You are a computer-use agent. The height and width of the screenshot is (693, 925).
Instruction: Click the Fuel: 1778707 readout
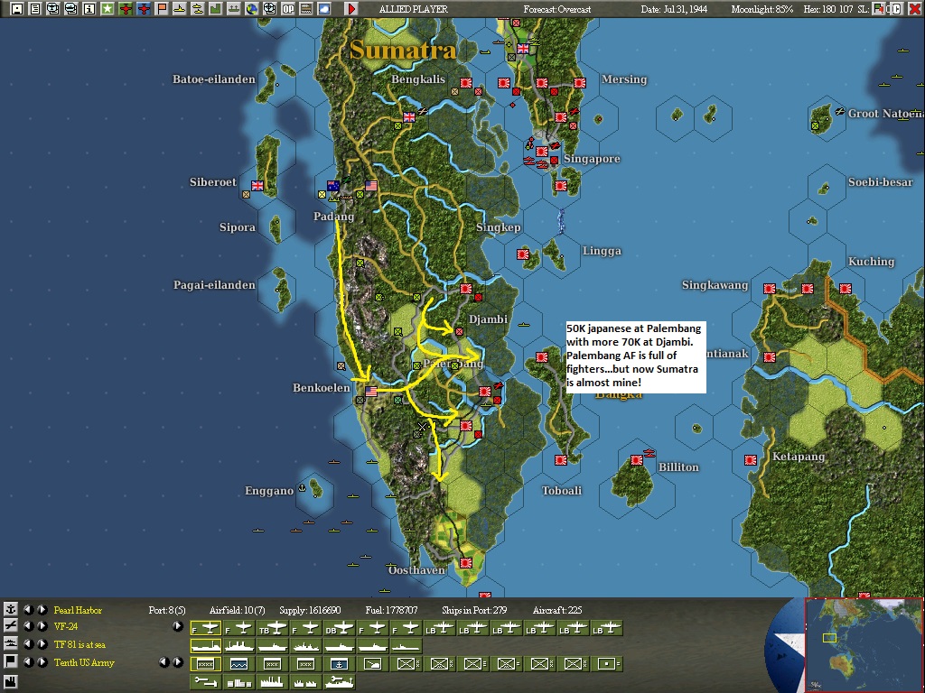391,610
